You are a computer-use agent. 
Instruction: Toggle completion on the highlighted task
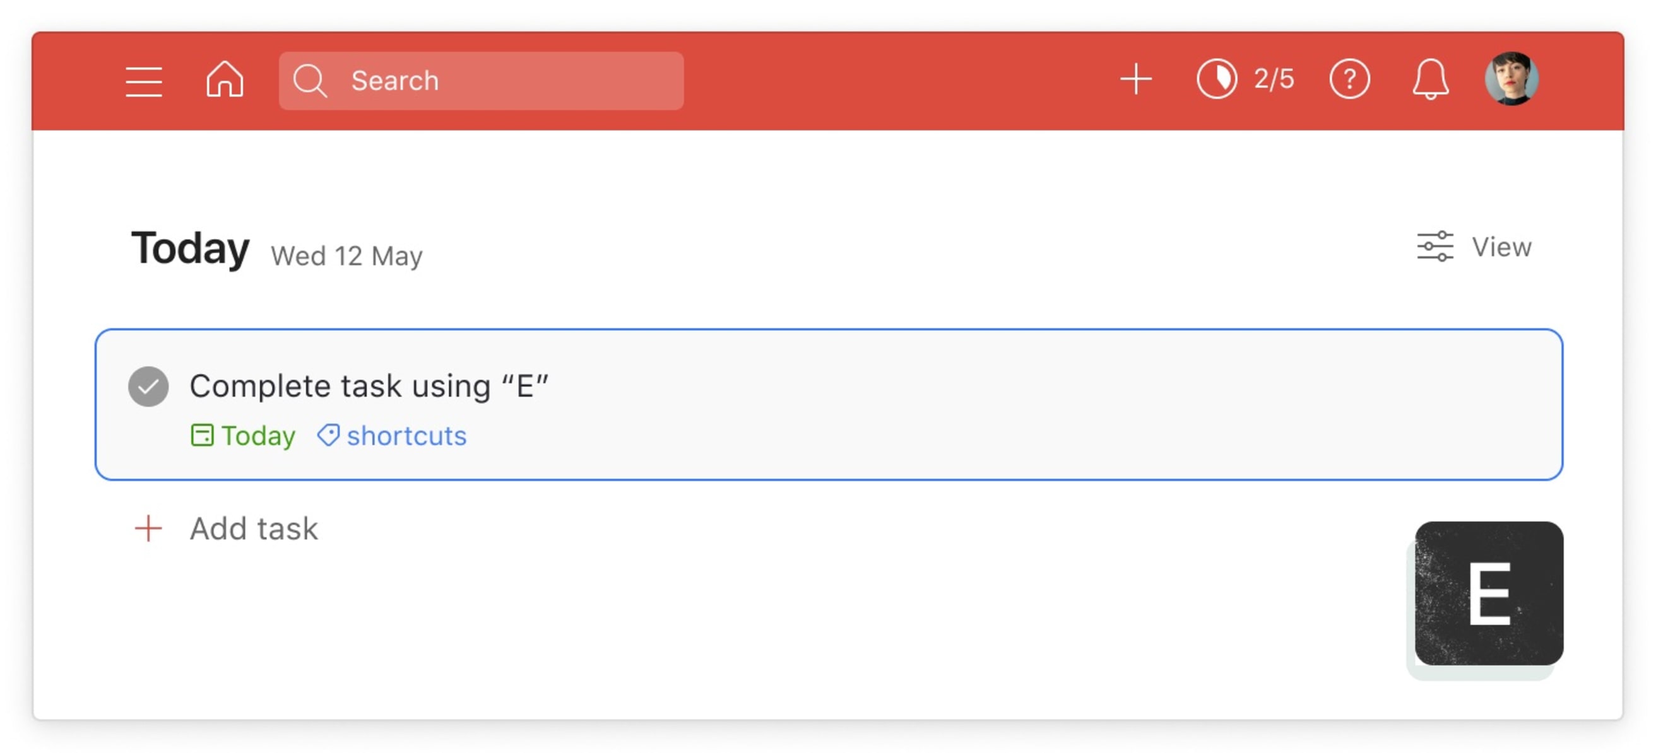tap(149, 385)
